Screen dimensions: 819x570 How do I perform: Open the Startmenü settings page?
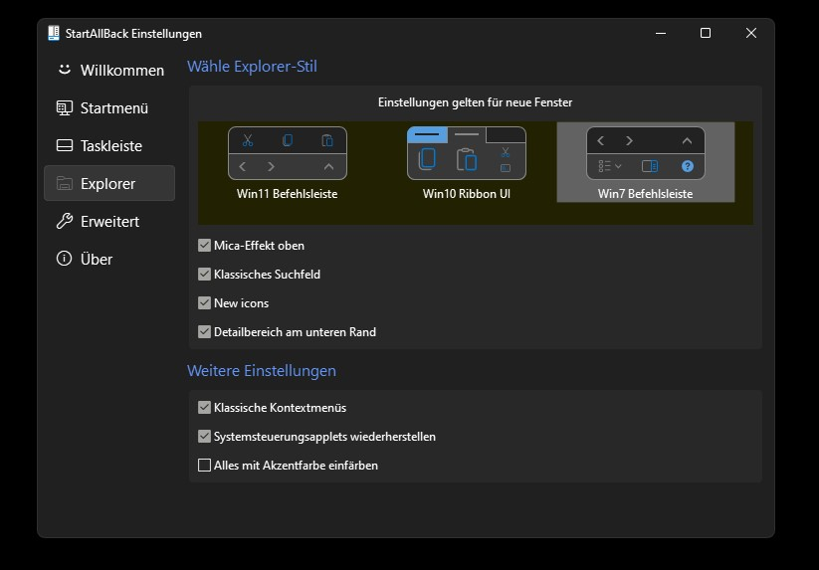coord(109,108)
